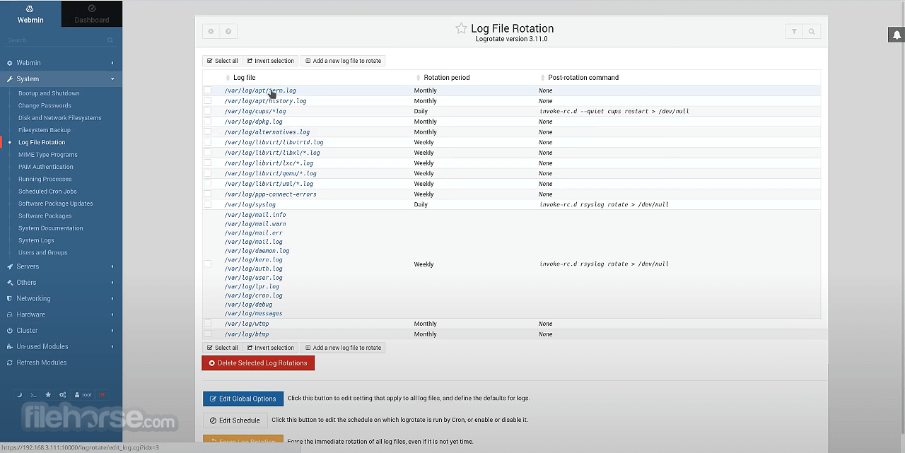Click top Select all button
Viewport: 905px width, 453px height.
click(223, 61)
